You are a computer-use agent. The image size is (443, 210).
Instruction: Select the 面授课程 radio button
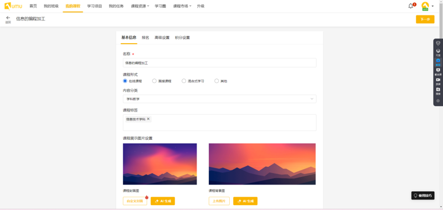pos(154,81)
